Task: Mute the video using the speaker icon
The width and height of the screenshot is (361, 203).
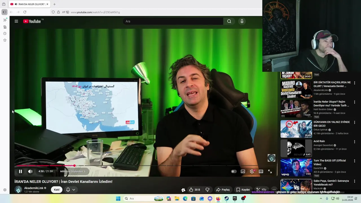Action: tap(30, 171)
